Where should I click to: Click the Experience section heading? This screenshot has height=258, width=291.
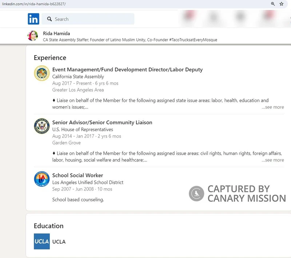[50, 58]
